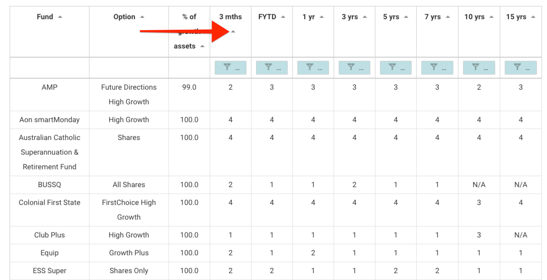Viewport: 547px width, 280px height.
Task: Open the filter under 15 yrs column
Action: click(520, 67)
